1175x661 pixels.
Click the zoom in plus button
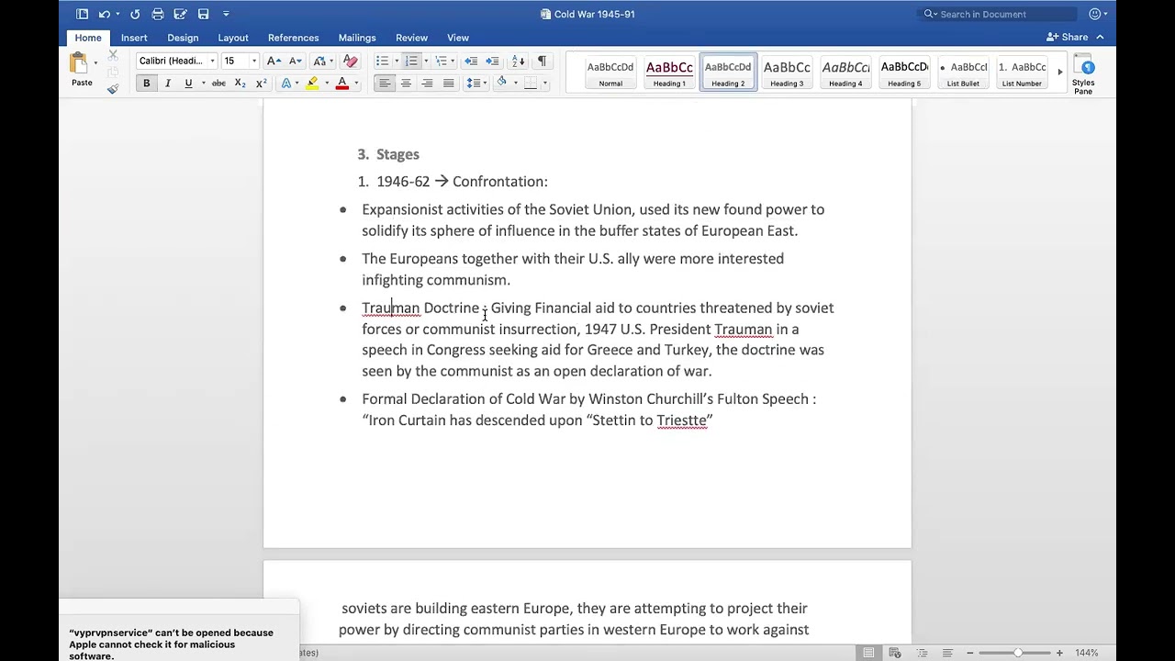[1059, 653]
